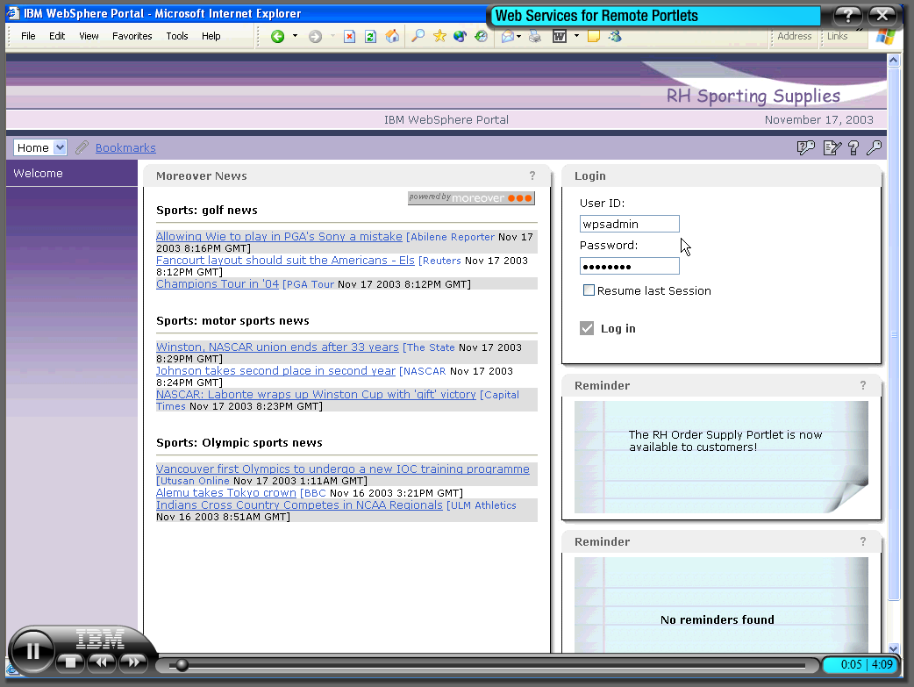This screenshot has height=687, width=914.
Task: Click the scrollbar up arrow
Action: [894, 60]
